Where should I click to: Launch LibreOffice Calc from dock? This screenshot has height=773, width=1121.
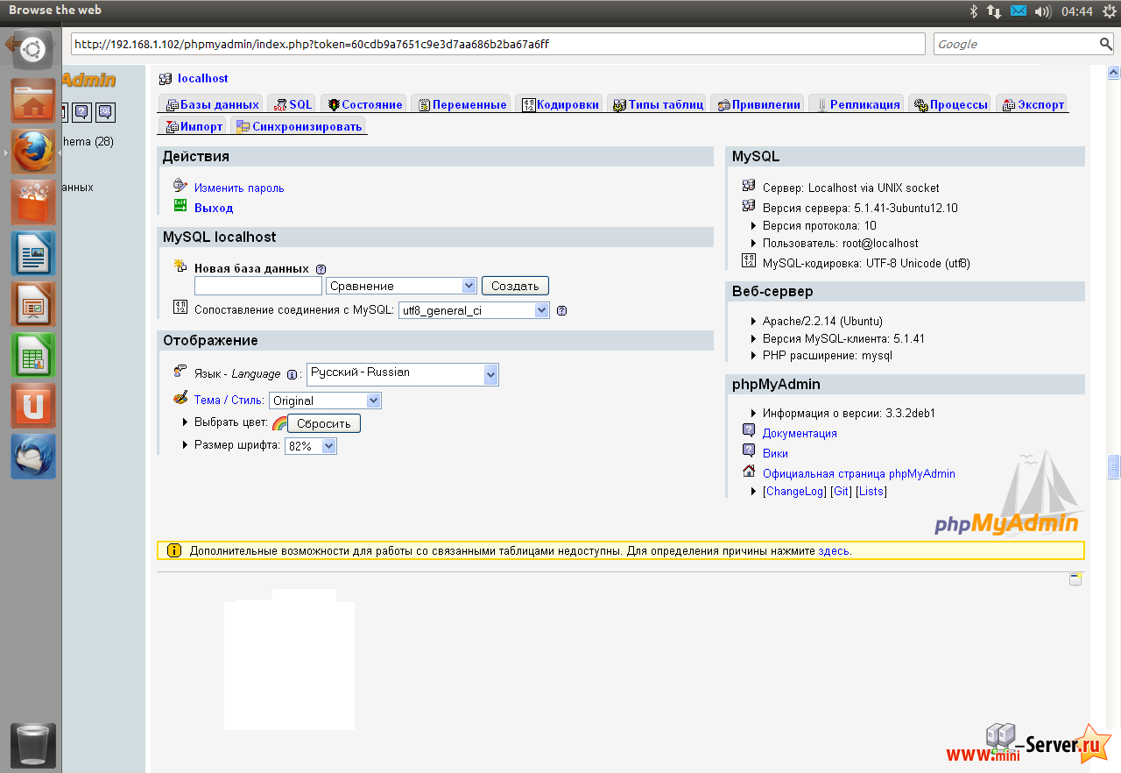pyautogui.click(x=33, y=355)
